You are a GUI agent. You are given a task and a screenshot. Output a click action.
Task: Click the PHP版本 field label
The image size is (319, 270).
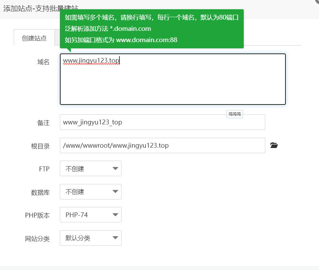pos(37,215)
